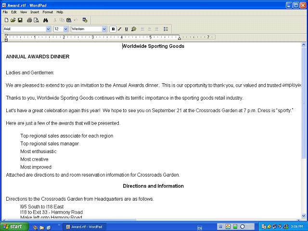
Task: Click the 'Most improved' list item
Action: coord(36,167)
